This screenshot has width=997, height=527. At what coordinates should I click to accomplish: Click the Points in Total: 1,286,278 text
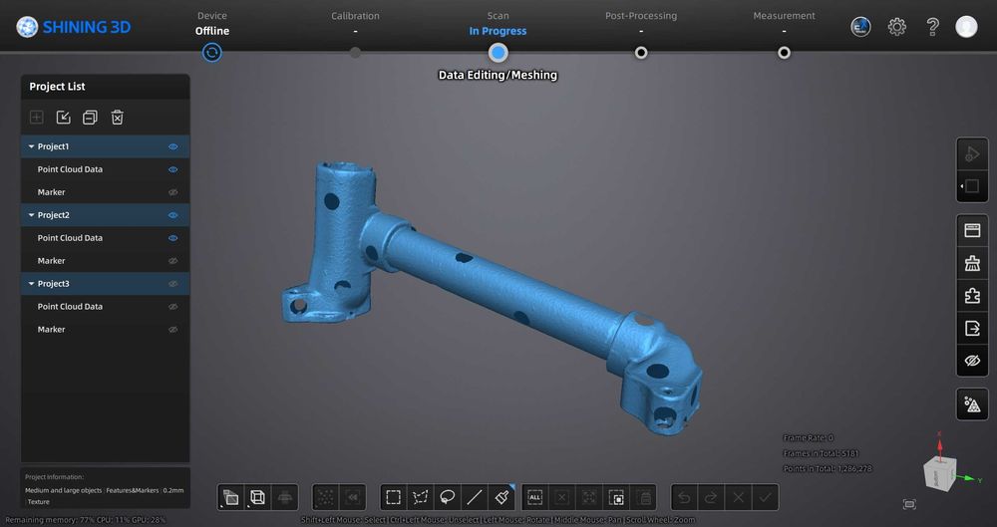pos(828,468)
